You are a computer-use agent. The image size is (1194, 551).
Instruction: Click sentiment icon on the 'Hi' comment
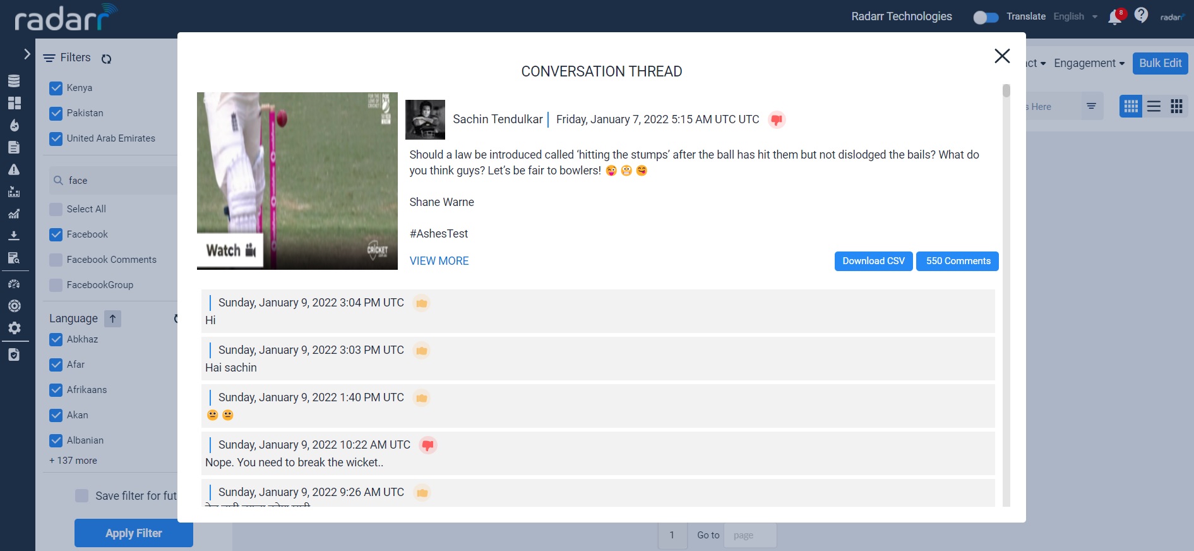(422, 303)
